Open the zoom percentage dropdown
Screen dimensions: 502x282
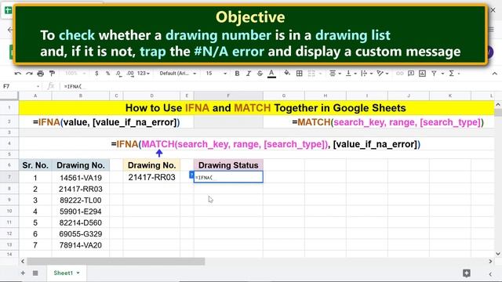click(75, 74)
